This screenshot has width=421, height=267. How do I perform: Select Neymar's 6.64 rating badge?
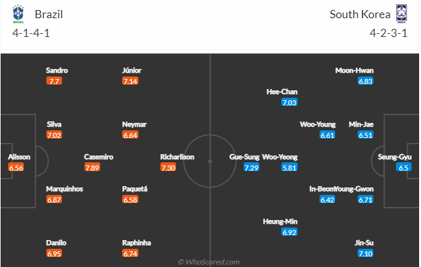(x=130, y=135)
